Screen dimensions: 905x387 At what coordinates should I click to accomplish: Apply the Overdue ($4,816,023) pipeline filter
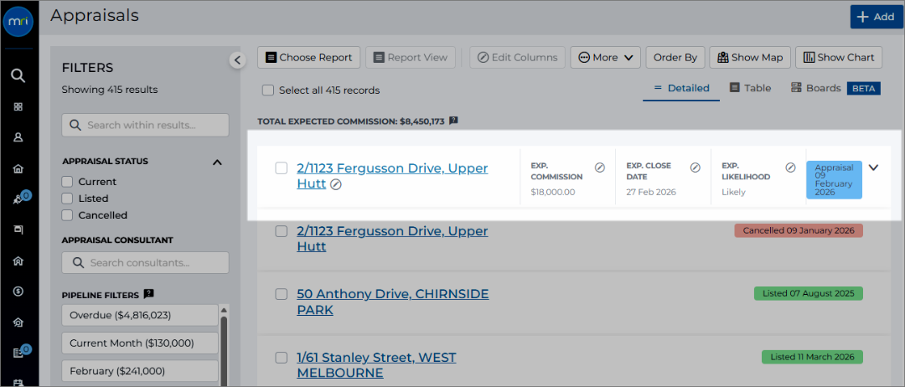(x=140, y=316)
